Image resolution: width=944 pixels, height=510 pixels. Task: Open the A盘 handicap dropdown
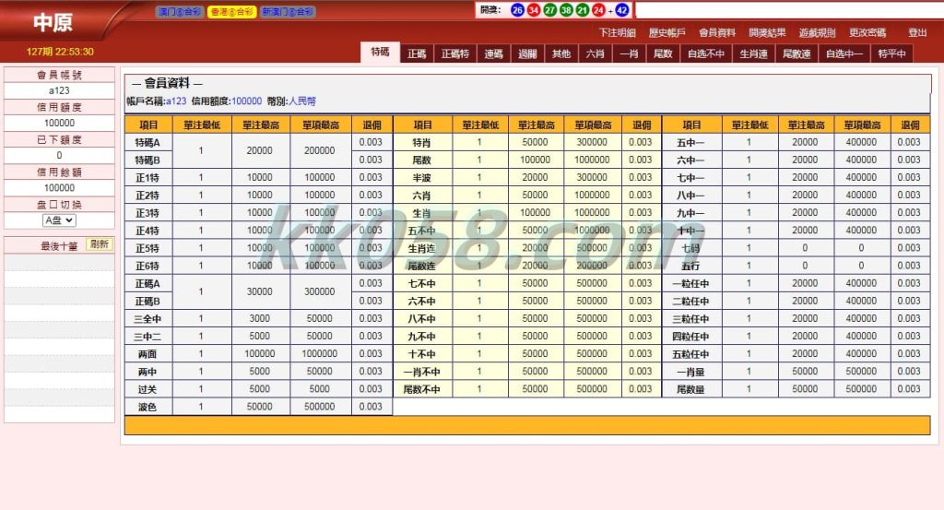coord(59,220)
